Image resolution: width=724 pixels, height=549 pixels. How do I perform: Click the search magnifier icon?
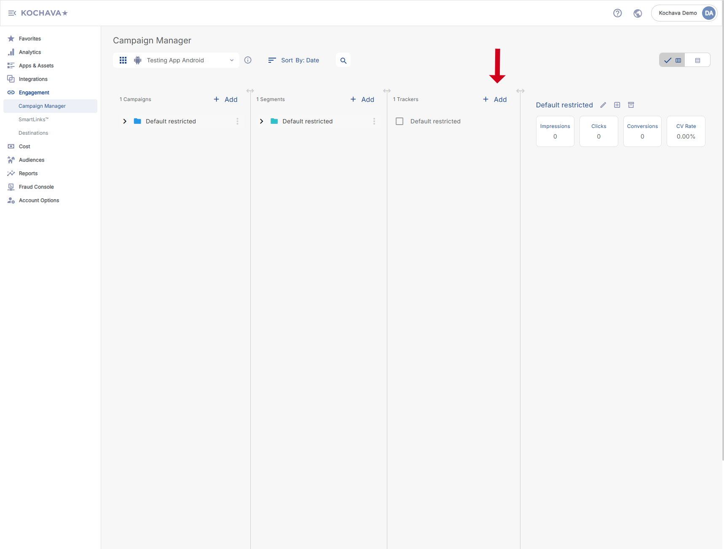click(x=343, y=61)
